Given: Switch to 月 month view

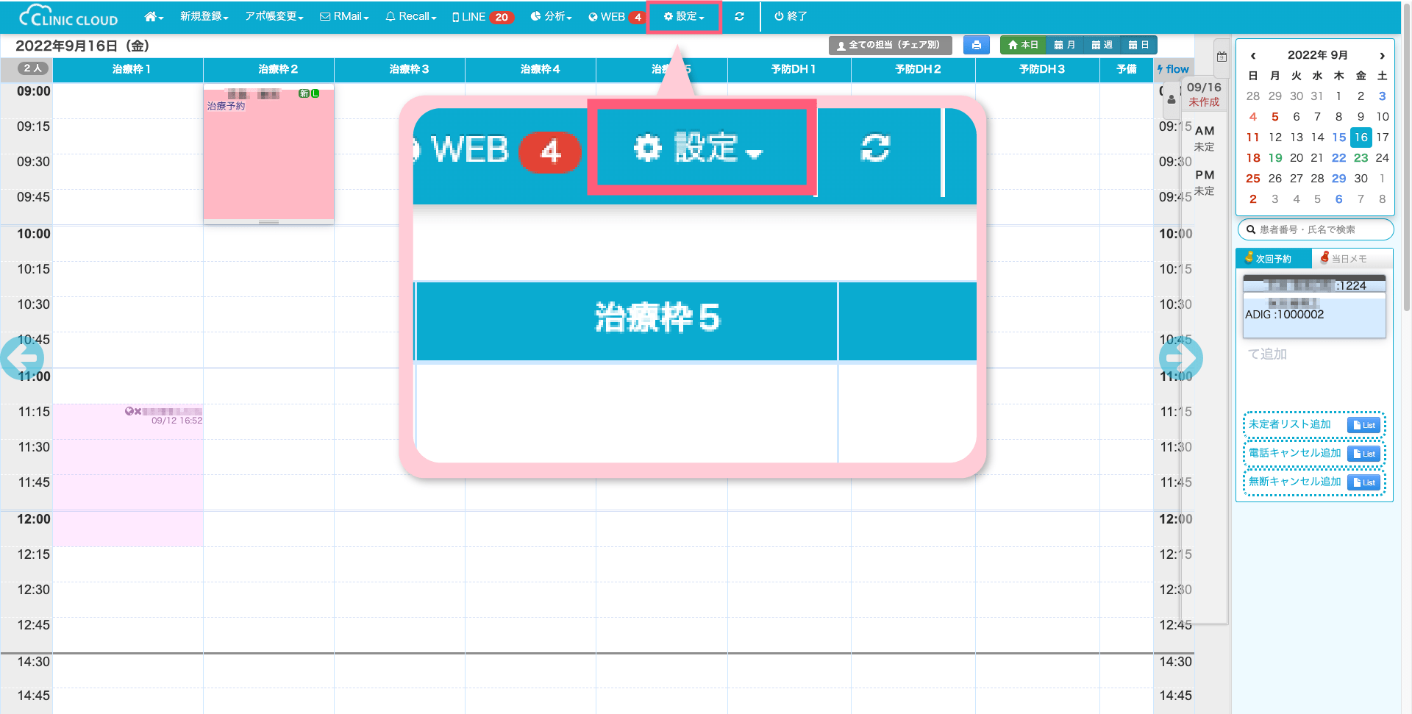Looking at the screenshot, I should (x=1064, y=45).
